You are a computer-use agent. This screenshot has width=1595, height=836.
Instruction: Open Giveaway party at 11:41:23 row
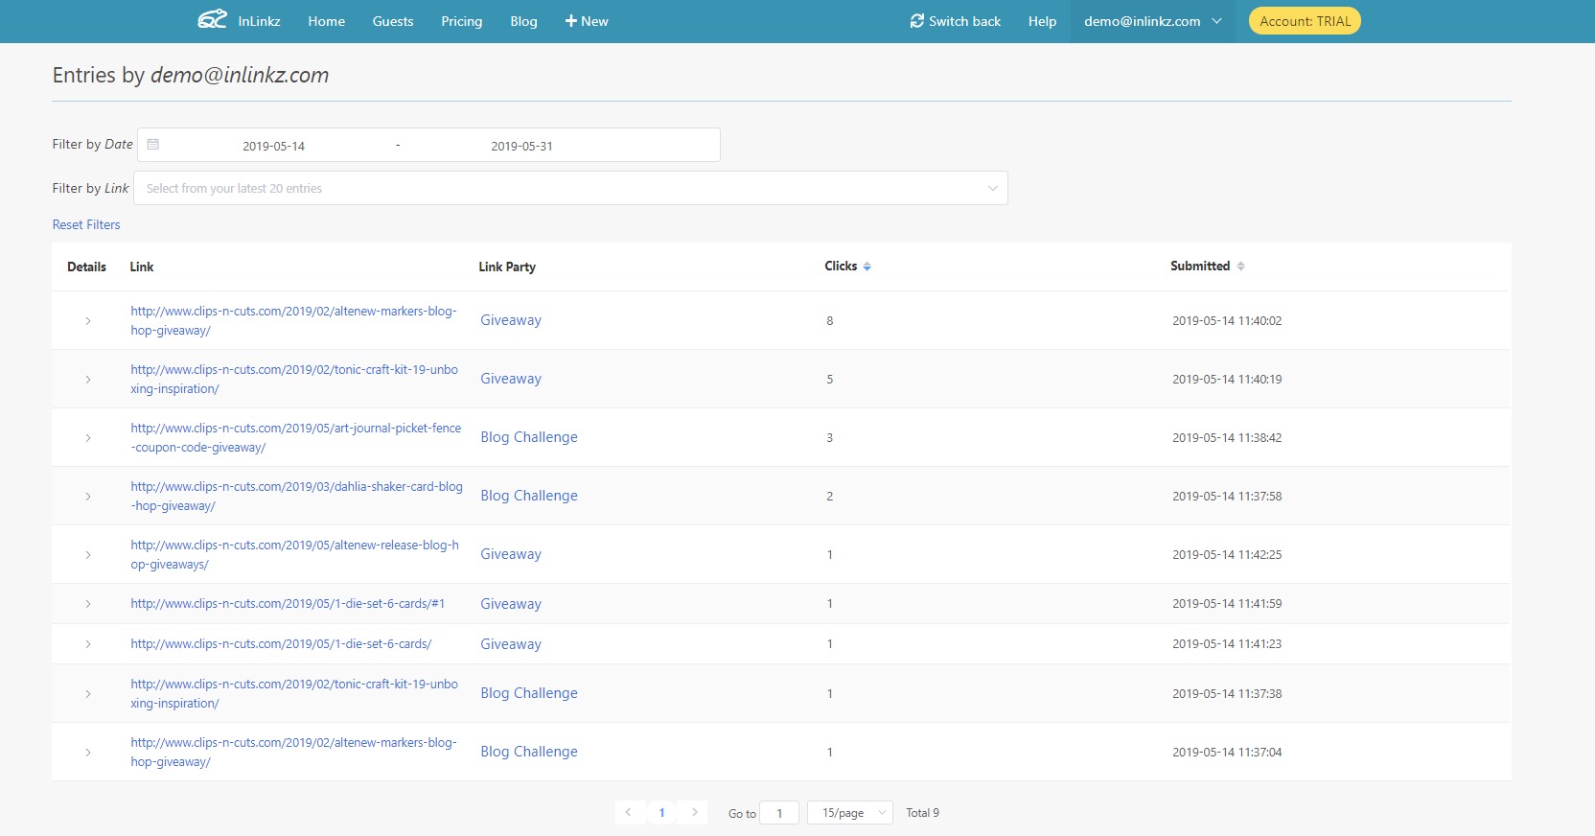click(511, 644)
